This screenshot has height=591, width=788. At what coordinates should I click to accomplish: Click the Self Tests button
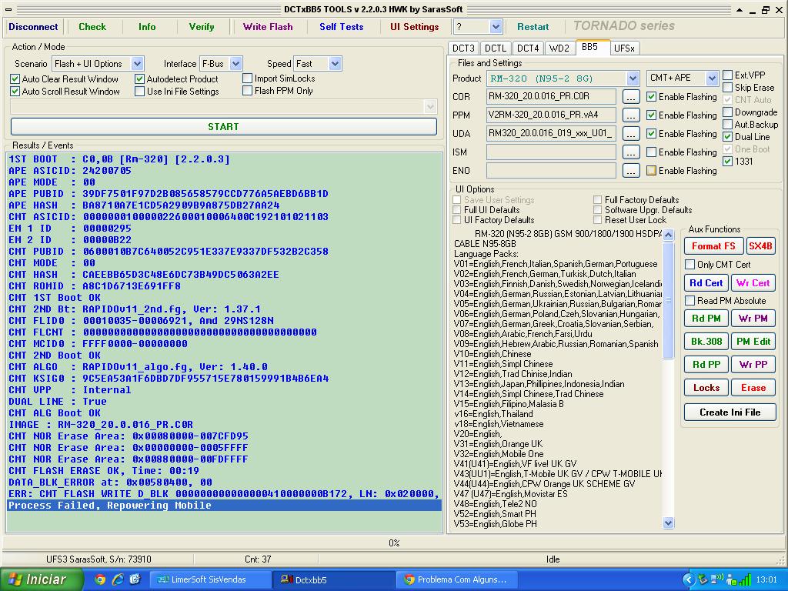(341, 27)
